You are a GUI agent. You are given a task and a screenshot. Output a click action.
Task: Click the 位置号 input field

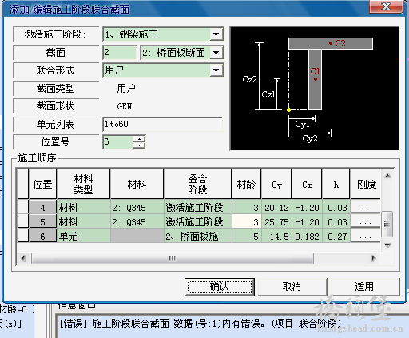[118, 141]
